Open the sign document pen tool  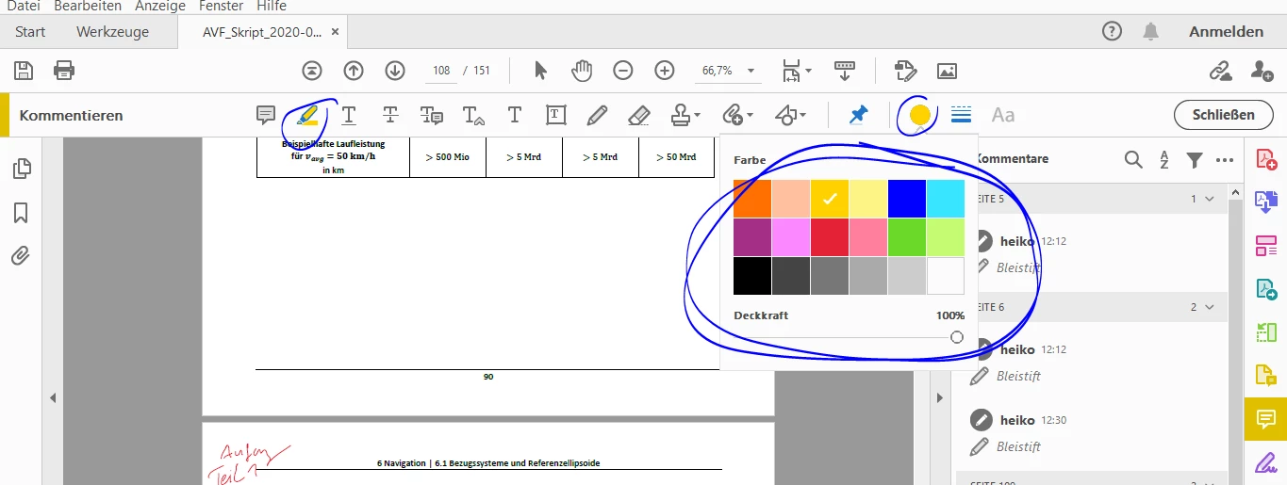(1266, 463)
